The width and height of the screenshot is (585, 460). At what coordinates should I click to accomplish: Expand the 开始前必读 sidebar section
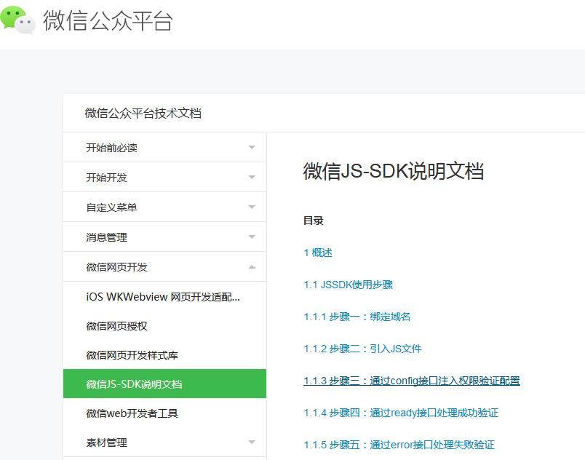pos(164,146)
